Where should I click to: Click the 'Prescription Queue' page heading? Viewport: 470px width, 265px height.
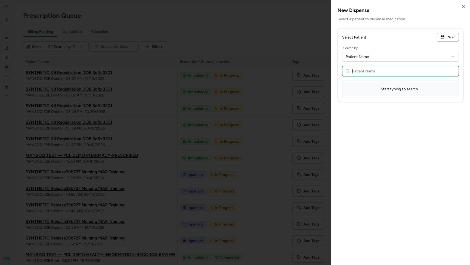click(x=52, y=15)
